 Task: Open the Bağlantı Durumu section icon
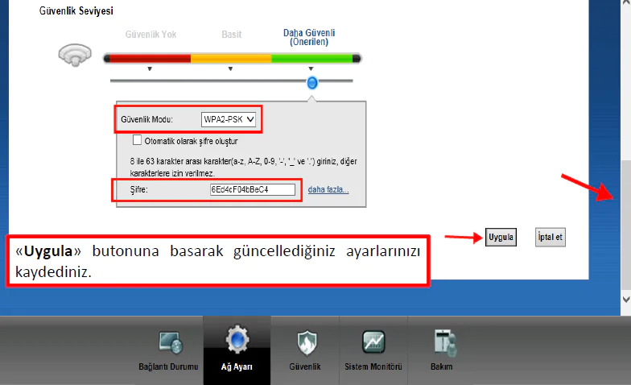pos(171,343)
